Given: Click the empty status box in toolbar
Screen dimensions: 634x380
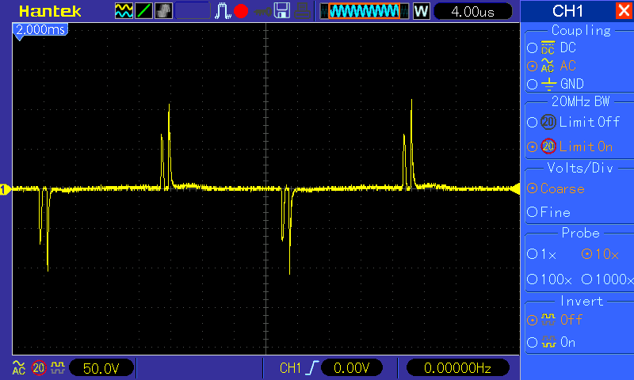Looking at the screenshot, I should tap(193, 11).
